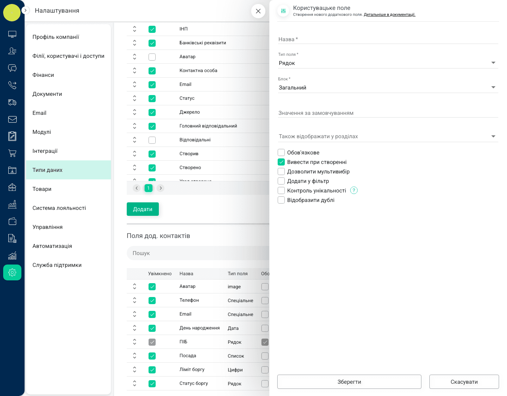The image size is (507, 396).
Task: Open the folder download icon in sidebar
Action: (x=12, y=170)
